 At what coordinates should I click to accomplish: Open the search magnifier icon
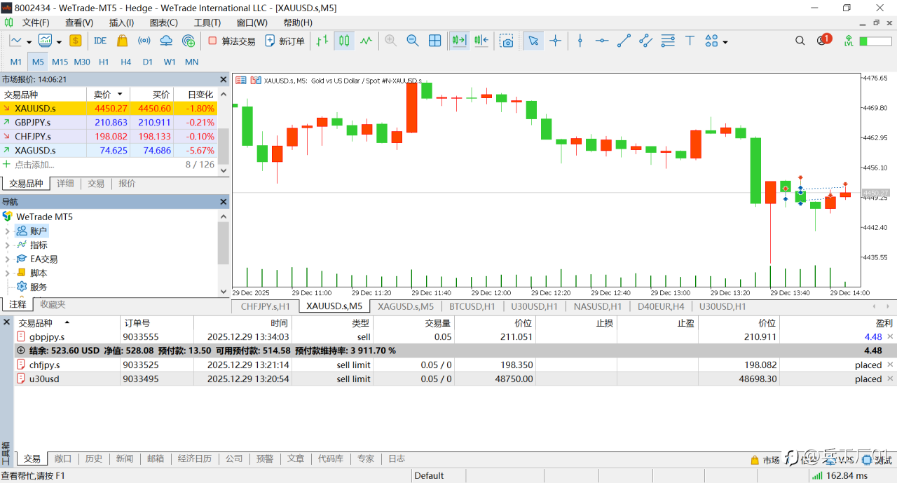coord(800,41)
